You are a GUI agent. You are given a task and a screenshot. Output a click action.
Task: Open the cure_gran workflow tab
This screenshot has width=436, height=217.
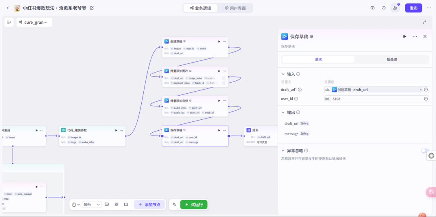click(x=34, y=22)
